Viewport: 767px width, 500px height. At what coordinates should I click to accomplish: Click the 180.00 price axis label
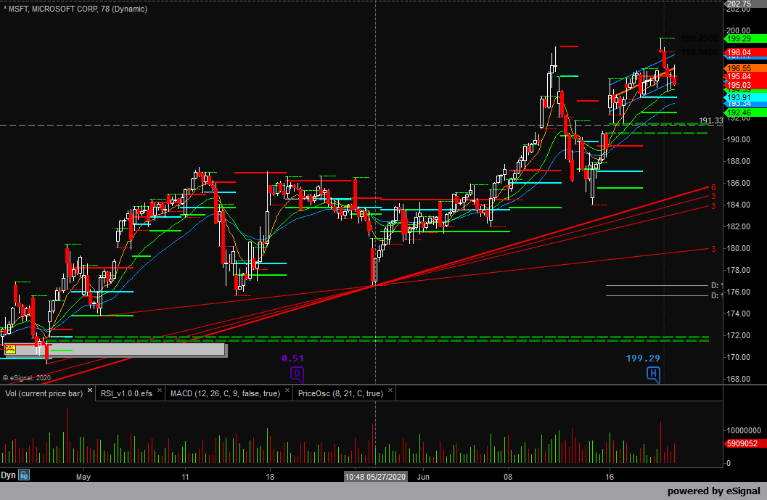point(738,248)
